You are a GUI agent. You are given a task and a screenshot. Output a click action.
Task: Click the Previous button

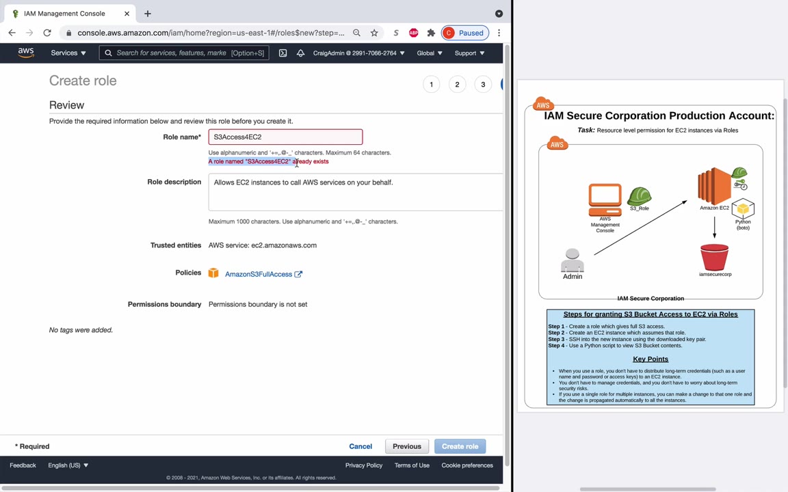[x=407, y=446]
